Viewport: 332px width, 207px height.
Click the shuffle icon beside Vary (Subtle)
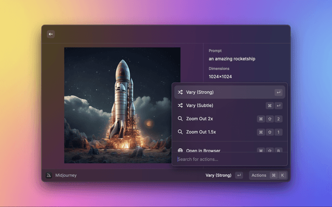tap(180, 106)
